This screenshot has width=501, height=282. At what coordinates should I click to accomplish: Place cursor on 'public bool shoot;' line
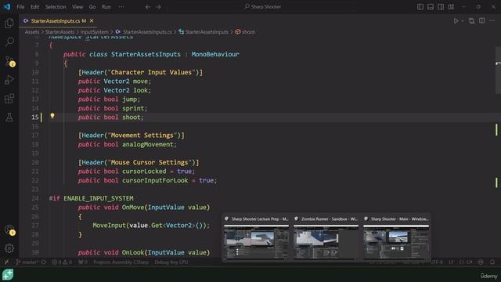111,117
